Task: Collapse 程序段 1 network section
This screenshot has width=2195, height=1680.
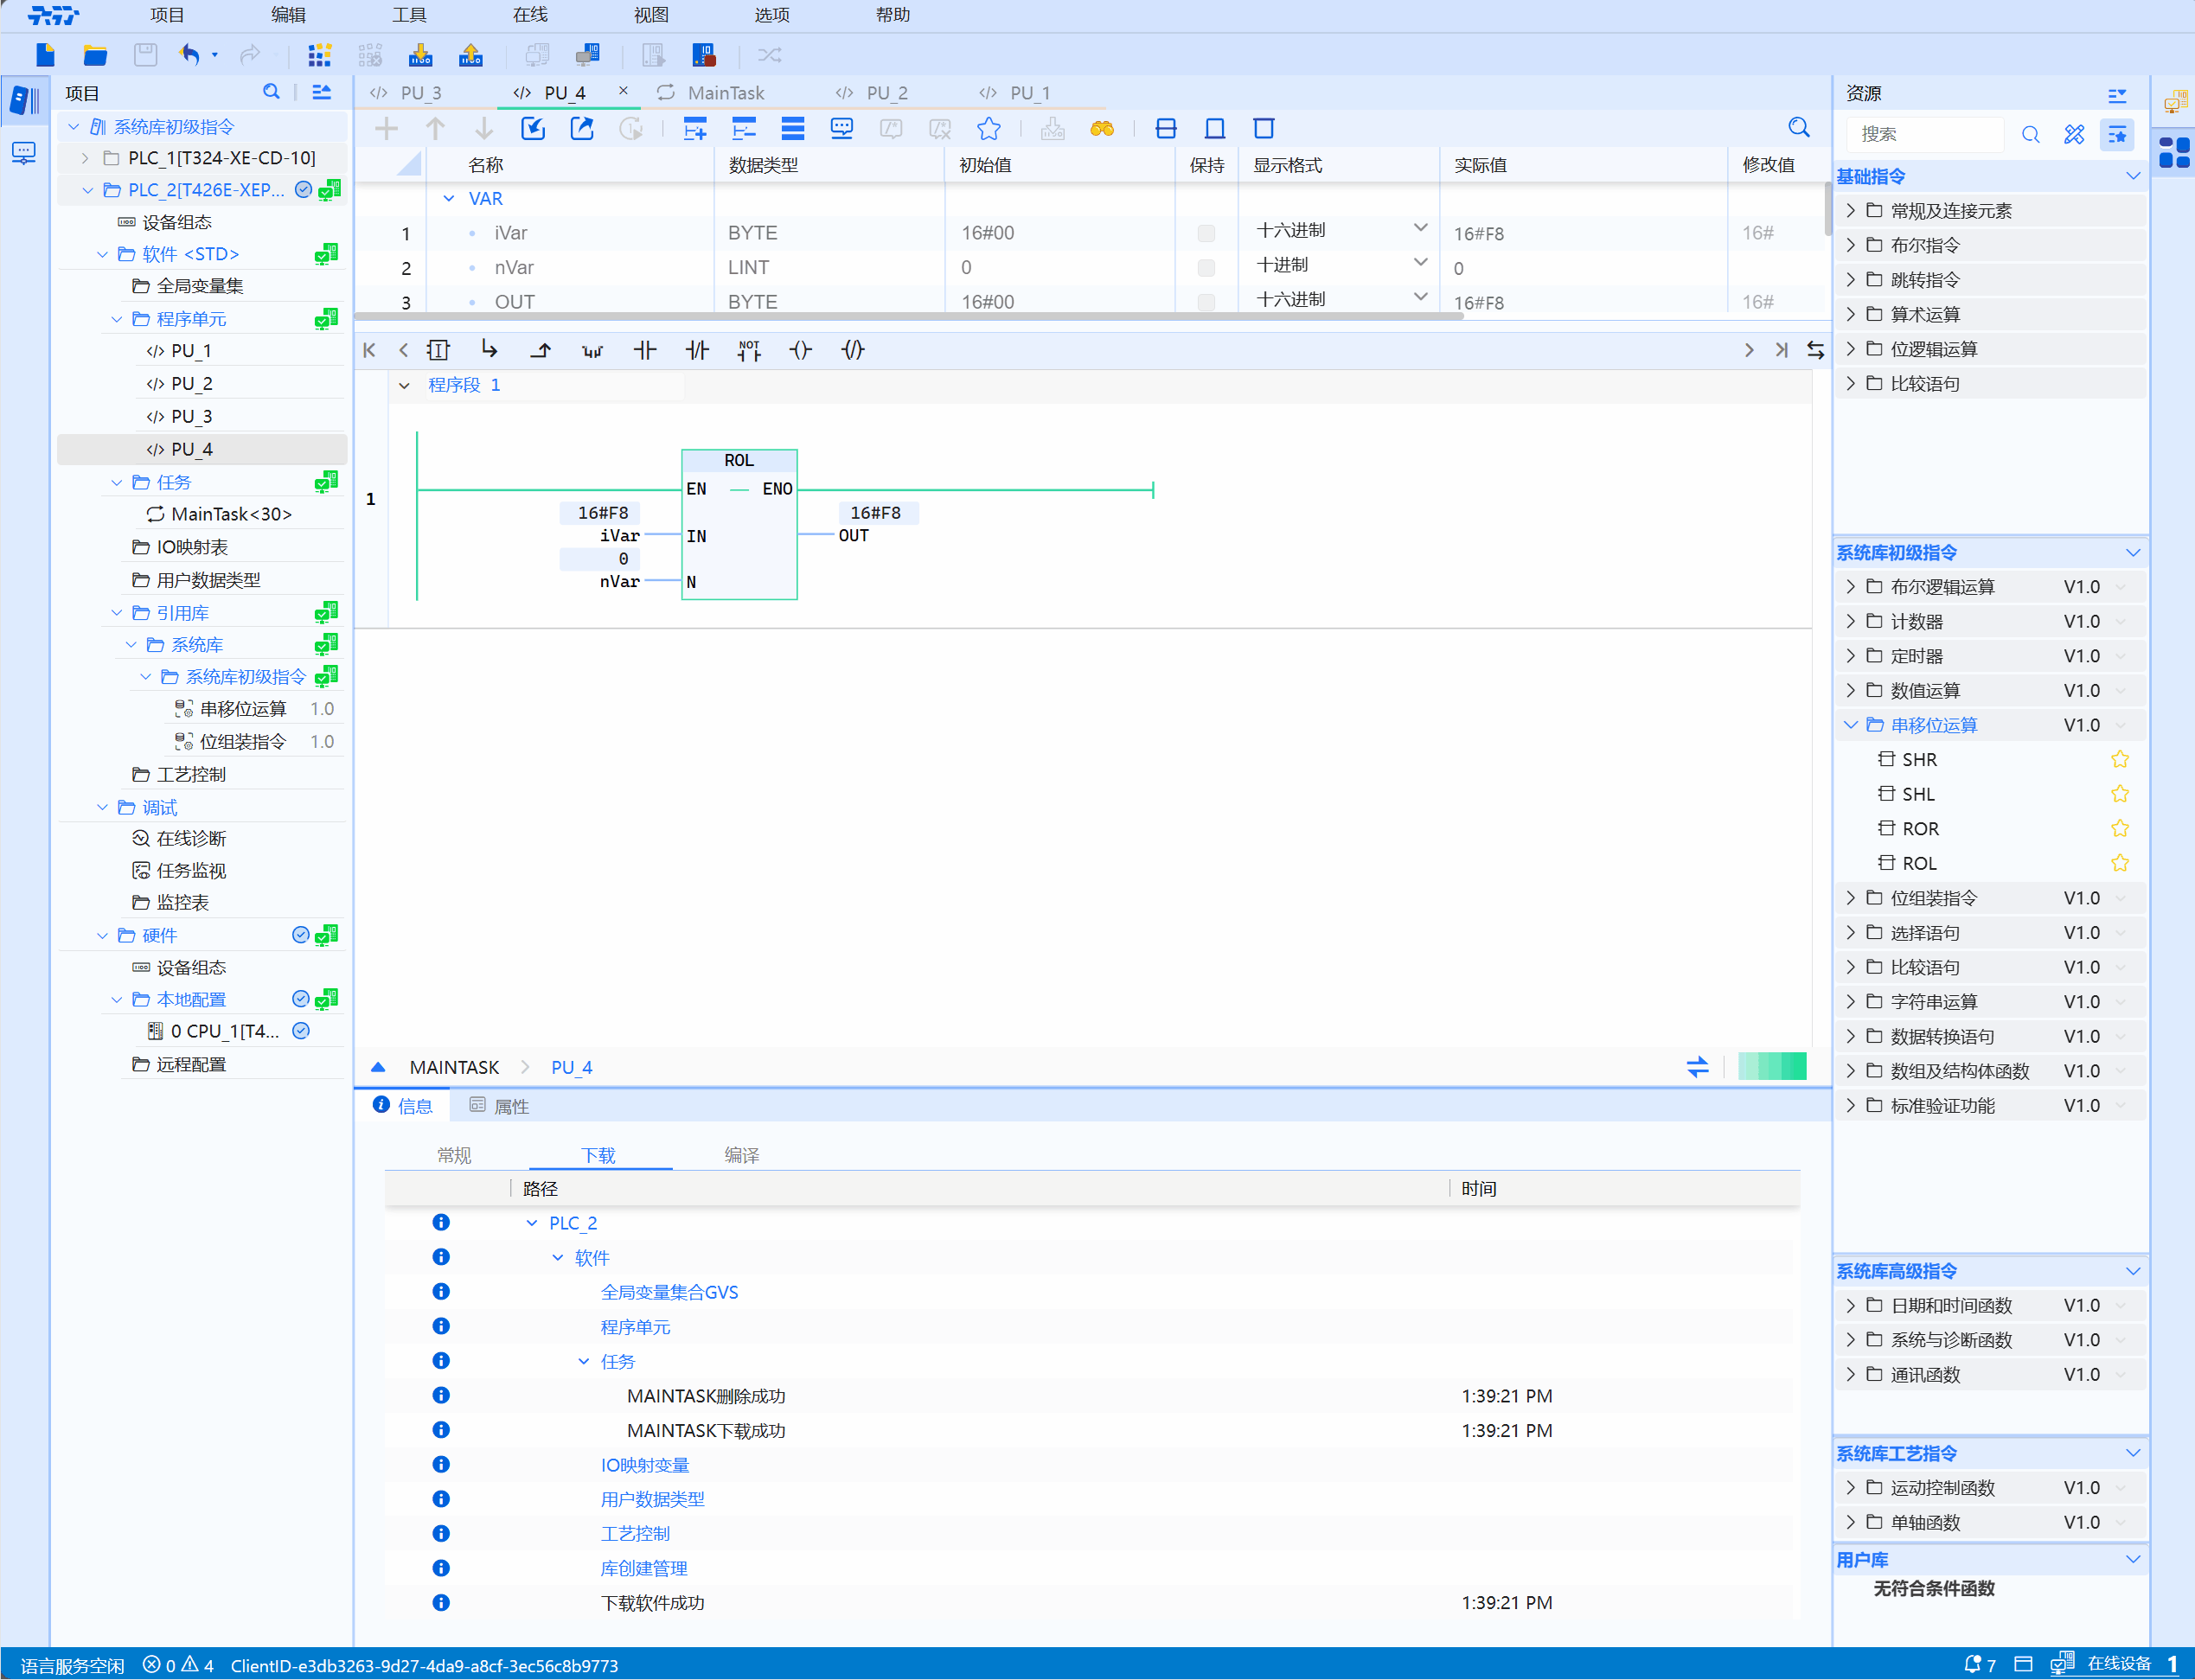Action: tap(404, 386)
